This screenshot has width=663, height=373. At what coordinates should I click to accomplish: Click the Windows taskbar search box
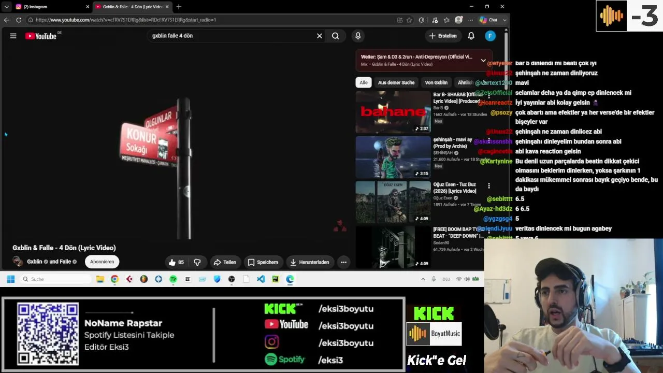(56, 279)
